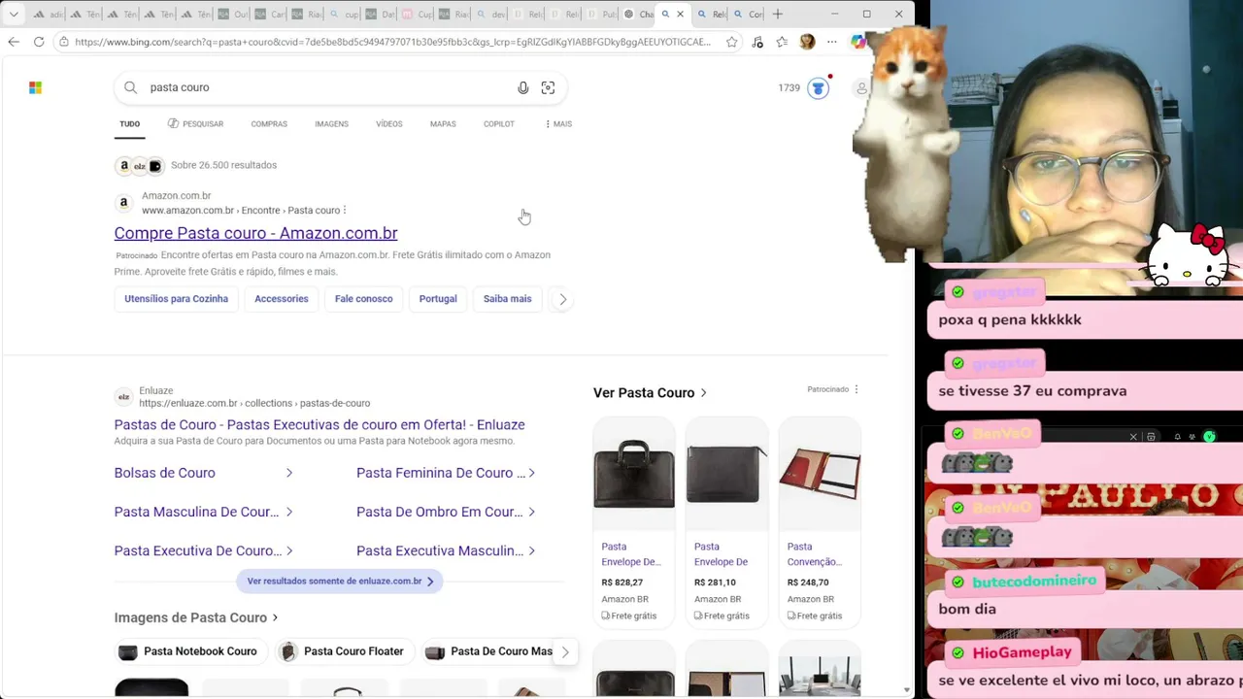Open the VÍDEOS results tab

pos(388,124)
